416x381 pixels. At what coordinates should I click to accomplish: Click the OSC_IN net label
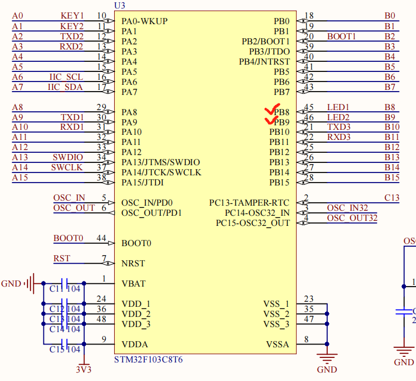point(69,198)
